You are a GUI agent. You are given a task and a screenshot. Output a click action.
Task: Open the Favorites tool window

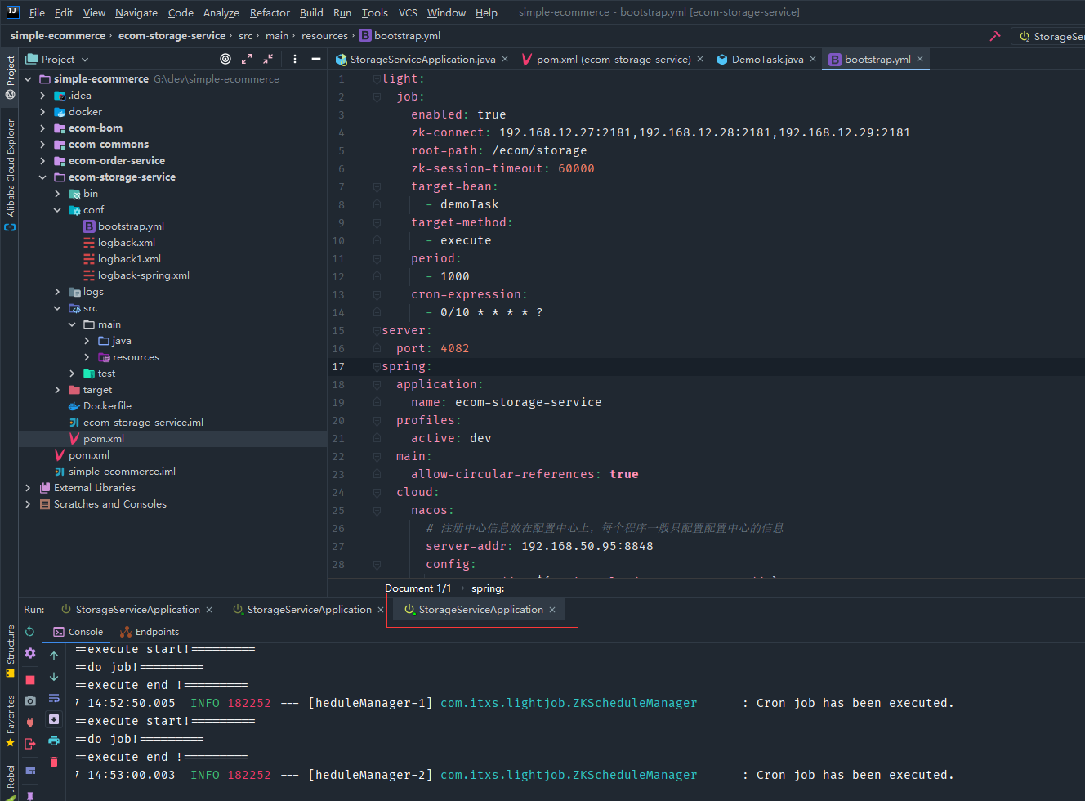coord(11,720)
